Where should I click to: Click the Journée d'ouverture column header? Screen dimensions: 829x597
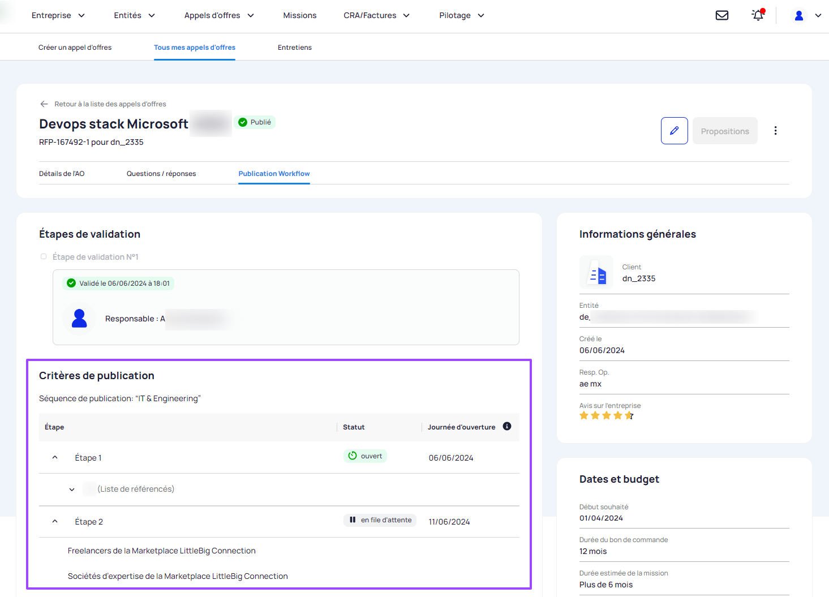[462, 427]
